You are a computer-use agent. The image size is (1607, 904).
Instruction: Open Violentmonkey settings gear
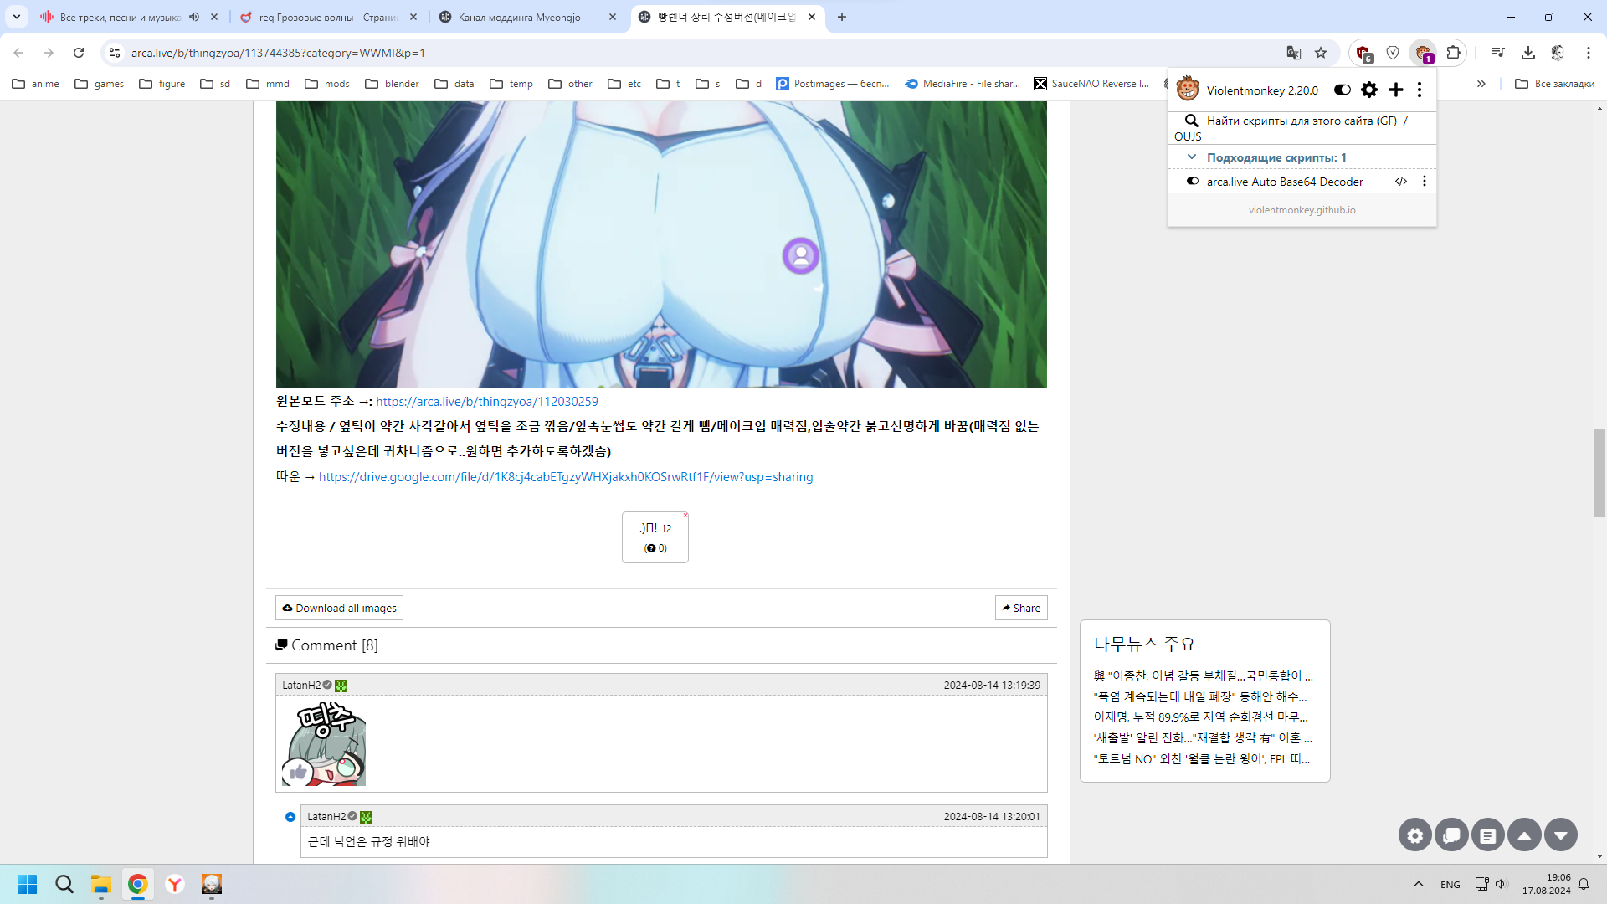pyautogui.click(x=1369, y=90)
